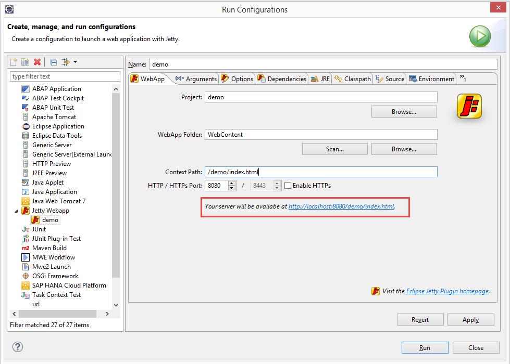Increase the HTTP port with the spinner
Image resolution: width=510 pixels, height=364 pixels.
[232, 183]
